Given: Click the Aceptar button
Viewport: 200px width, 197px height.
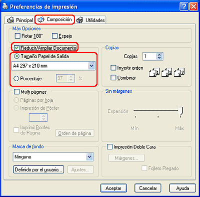Looking at the screenshot, I should click(113, 188).
